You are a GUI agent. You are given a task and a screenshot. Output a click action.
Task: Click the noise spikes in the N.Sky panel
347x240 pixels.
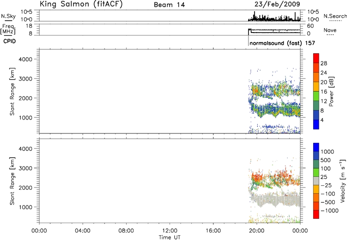point(275,16)
